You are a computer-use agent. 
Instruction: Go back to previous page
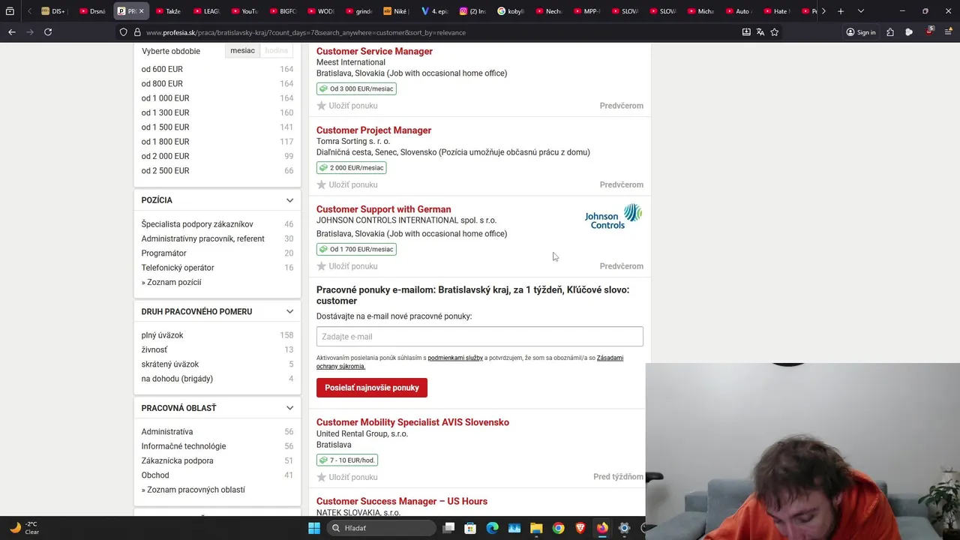[x=12, y=32]
